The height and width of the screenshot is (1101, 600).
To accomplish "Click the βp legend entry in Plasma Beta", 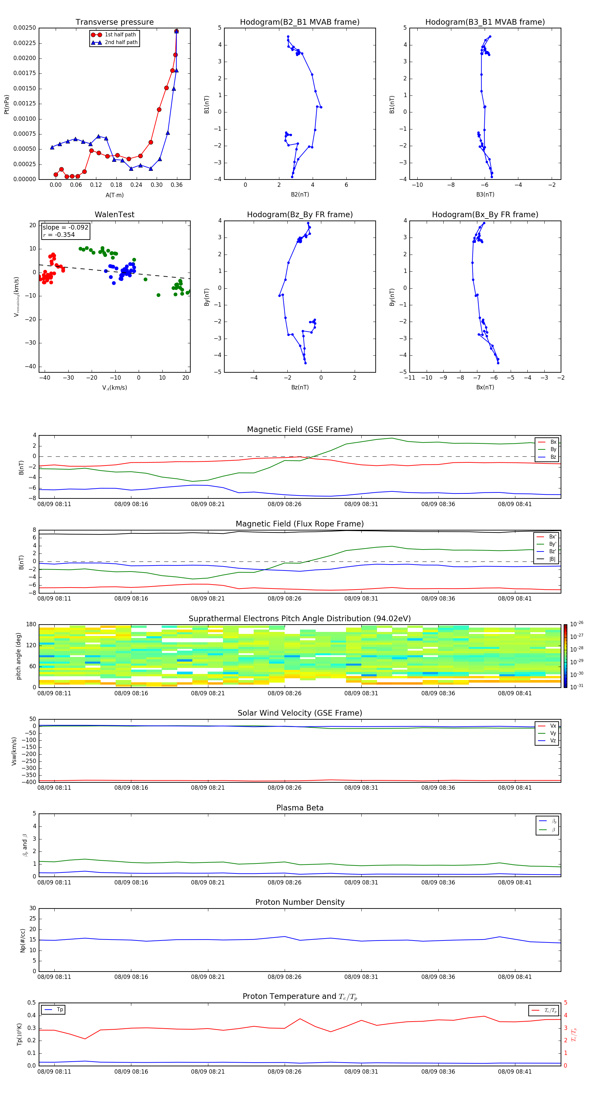I will coord(547,821).
